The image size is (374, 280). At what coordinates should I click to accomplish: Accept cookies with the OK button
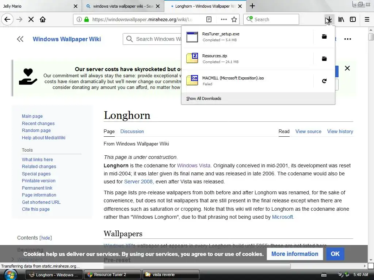click(x=335, y=254)
